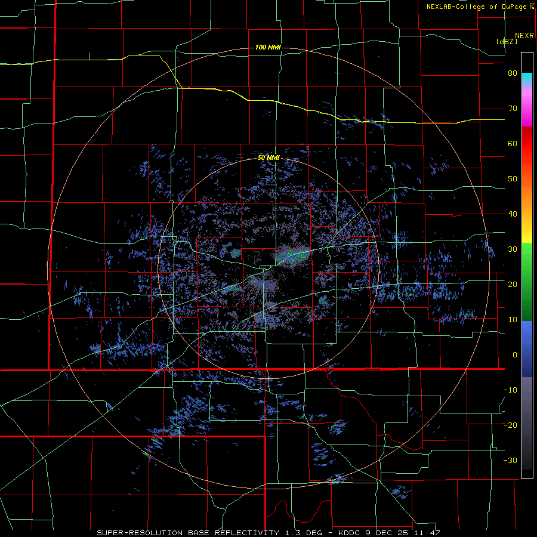Click the dBZ unit label
537x537 pixels.
[507, 41]
